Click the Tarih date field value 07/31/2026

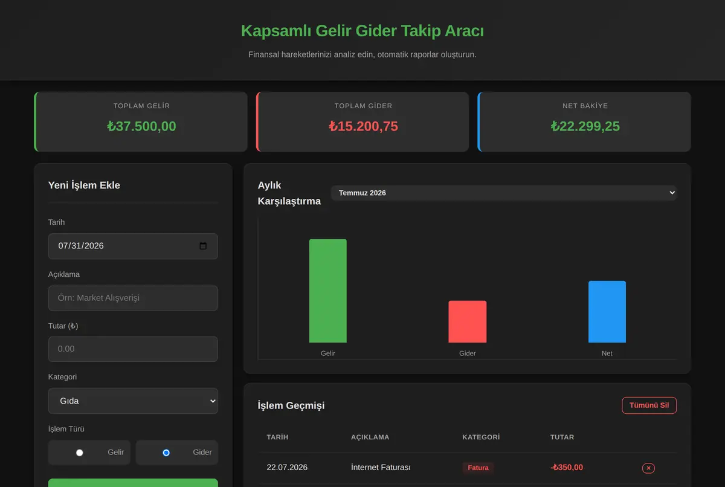click(x=81, y=246)
